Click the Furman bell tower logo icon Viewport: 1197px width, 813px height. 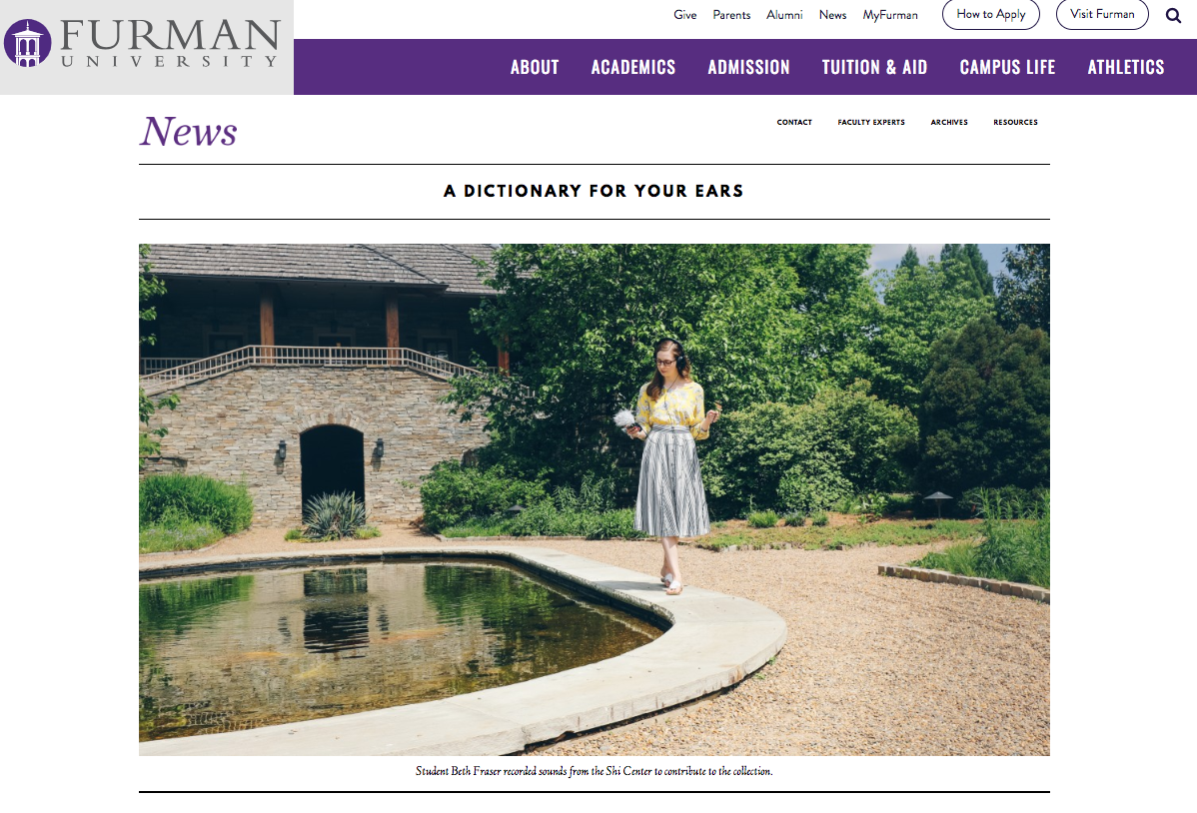[x=28, y=43]
